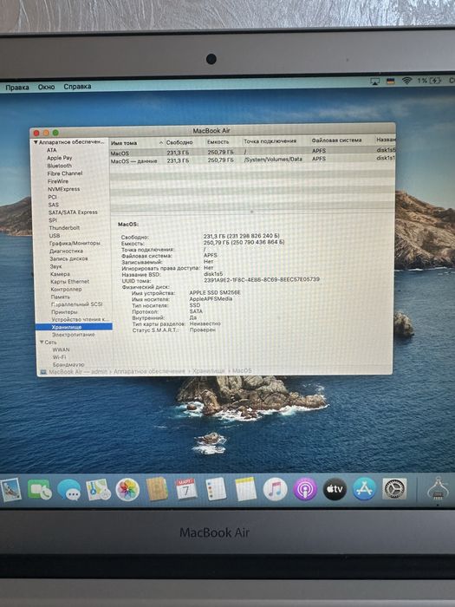Click Хранилище in the bottom path bar
Viewport: 455px width, 607px height.
tap(209, 371)
